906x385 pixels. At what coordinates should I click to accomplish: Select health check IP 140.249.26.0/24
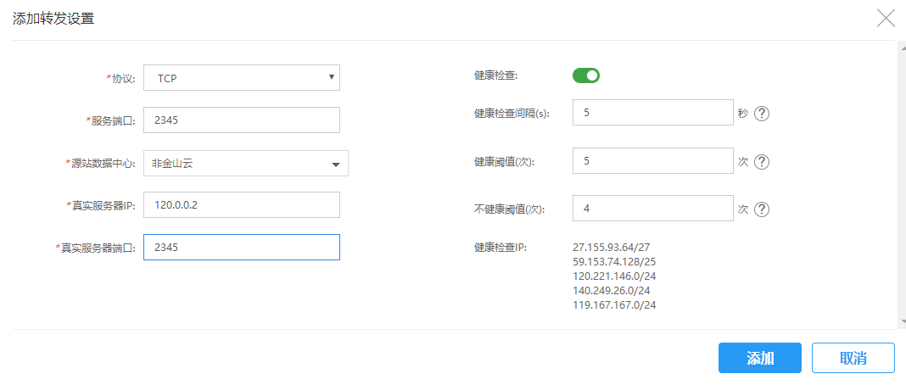pyautogui.click(x=612, y=290)
